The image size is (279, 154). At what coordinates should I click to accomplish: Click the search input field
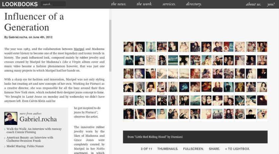(x=53, y=4)
